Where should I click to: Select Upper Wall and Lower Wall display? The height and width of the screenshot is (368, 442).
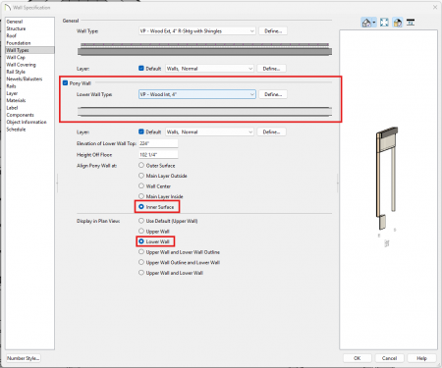(141, 273)
